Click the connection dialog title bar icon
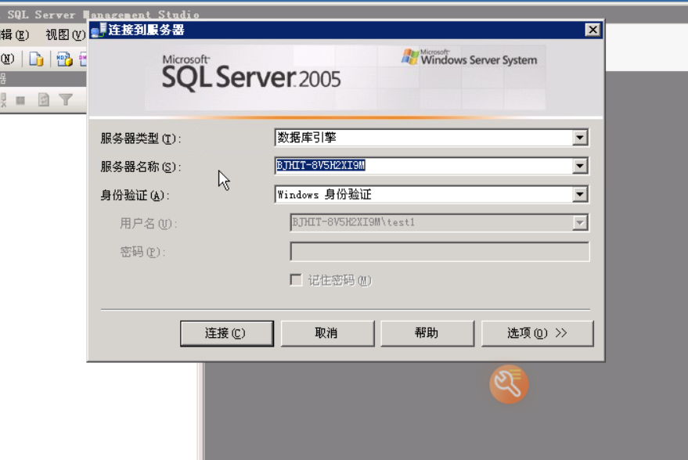Screen dimensions: 688x460 (x=99, y=31)
